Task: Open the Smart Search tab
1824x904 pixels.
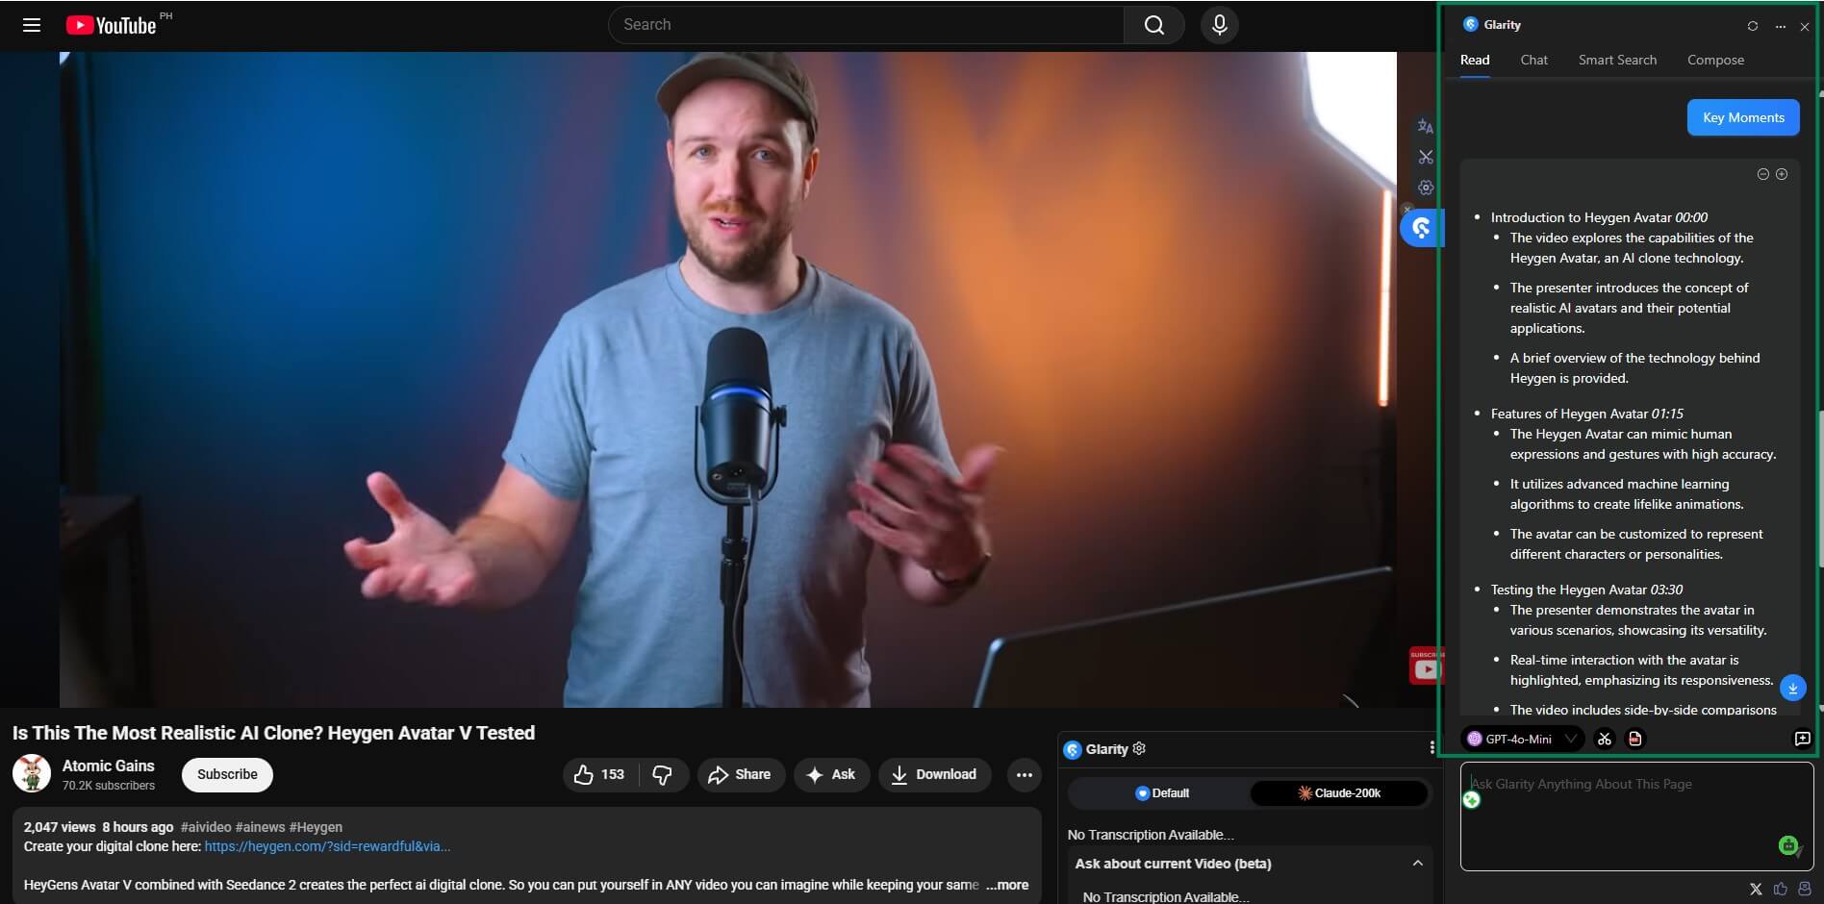Action: tap(1617, 60)
